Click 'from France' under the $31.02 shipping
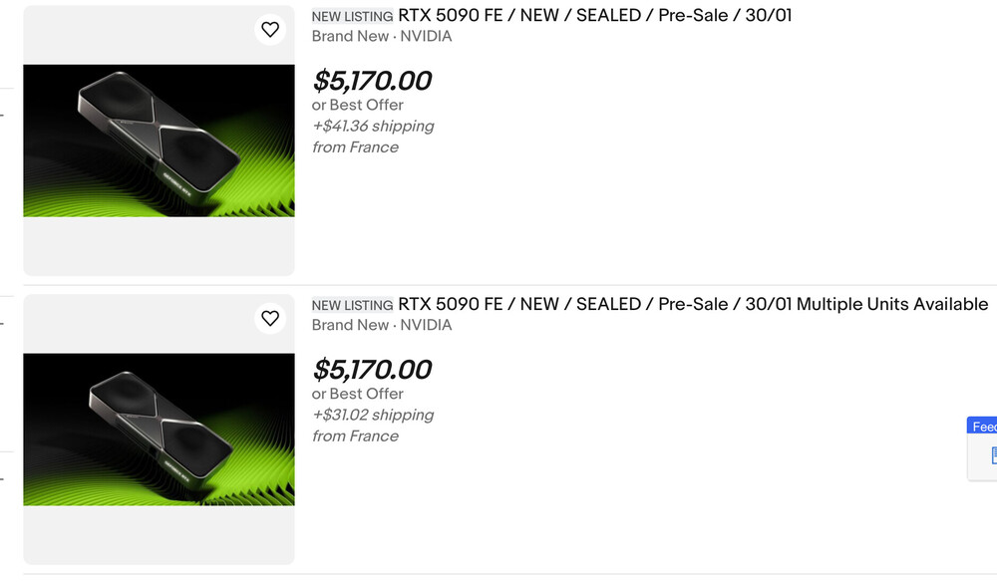Screen dimensions: 997x583 [x=355, y=437]
